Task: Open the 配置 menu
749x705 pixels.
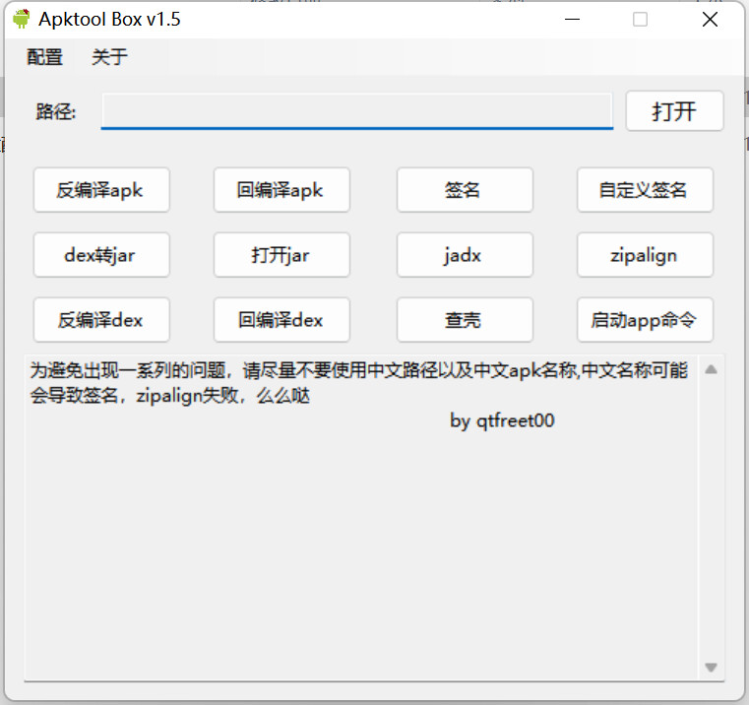Action: click(x=44, y=57)
